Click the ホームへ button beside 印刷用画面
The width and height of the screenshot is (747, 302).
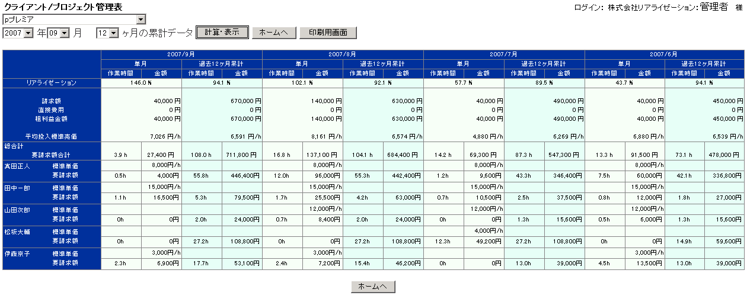click(x=273, y=33)
